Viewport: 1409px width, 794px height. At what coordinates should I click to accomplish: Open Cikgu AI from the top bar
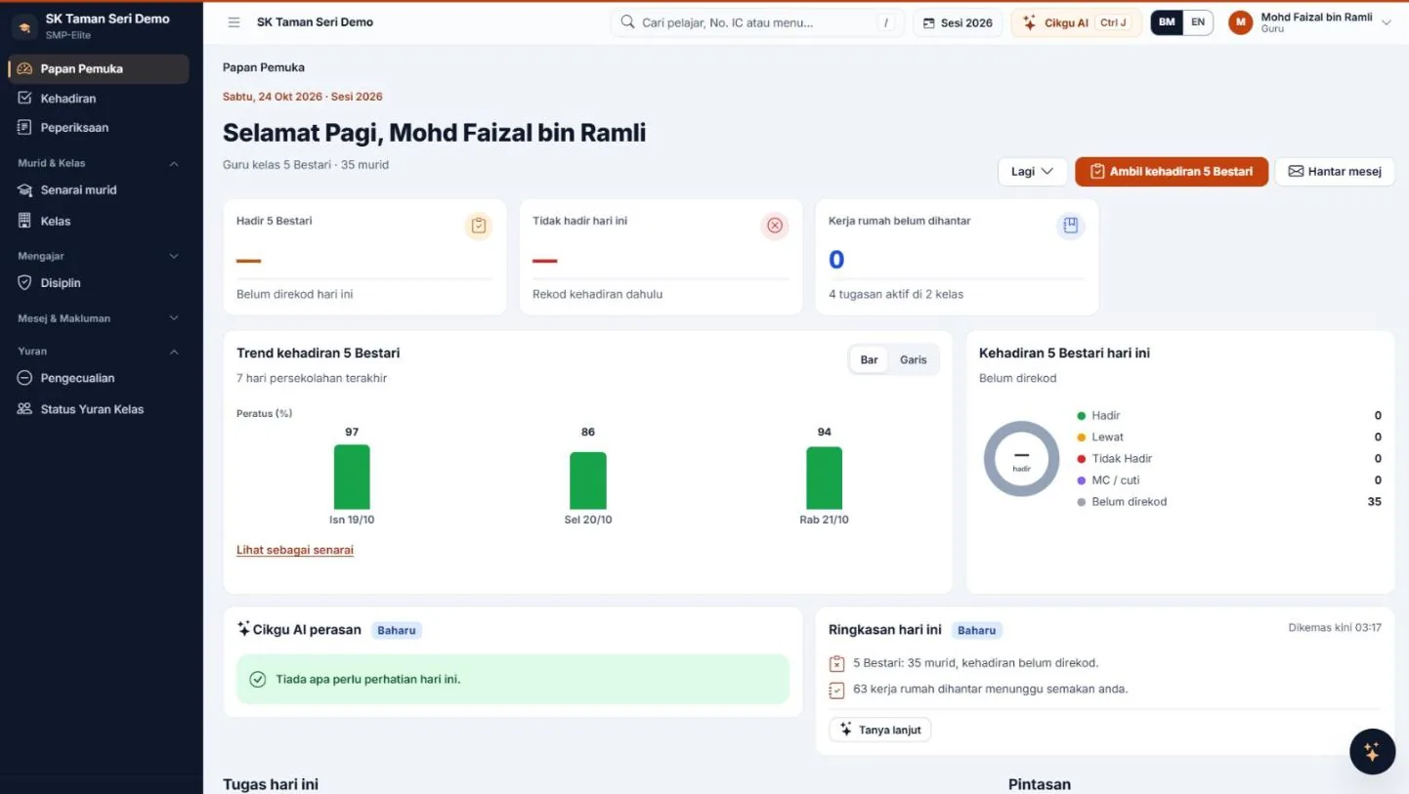coord(1076,22)
